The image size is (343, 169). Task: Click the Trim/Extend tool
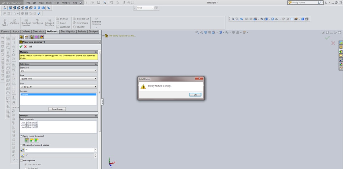tap(38, 21)
